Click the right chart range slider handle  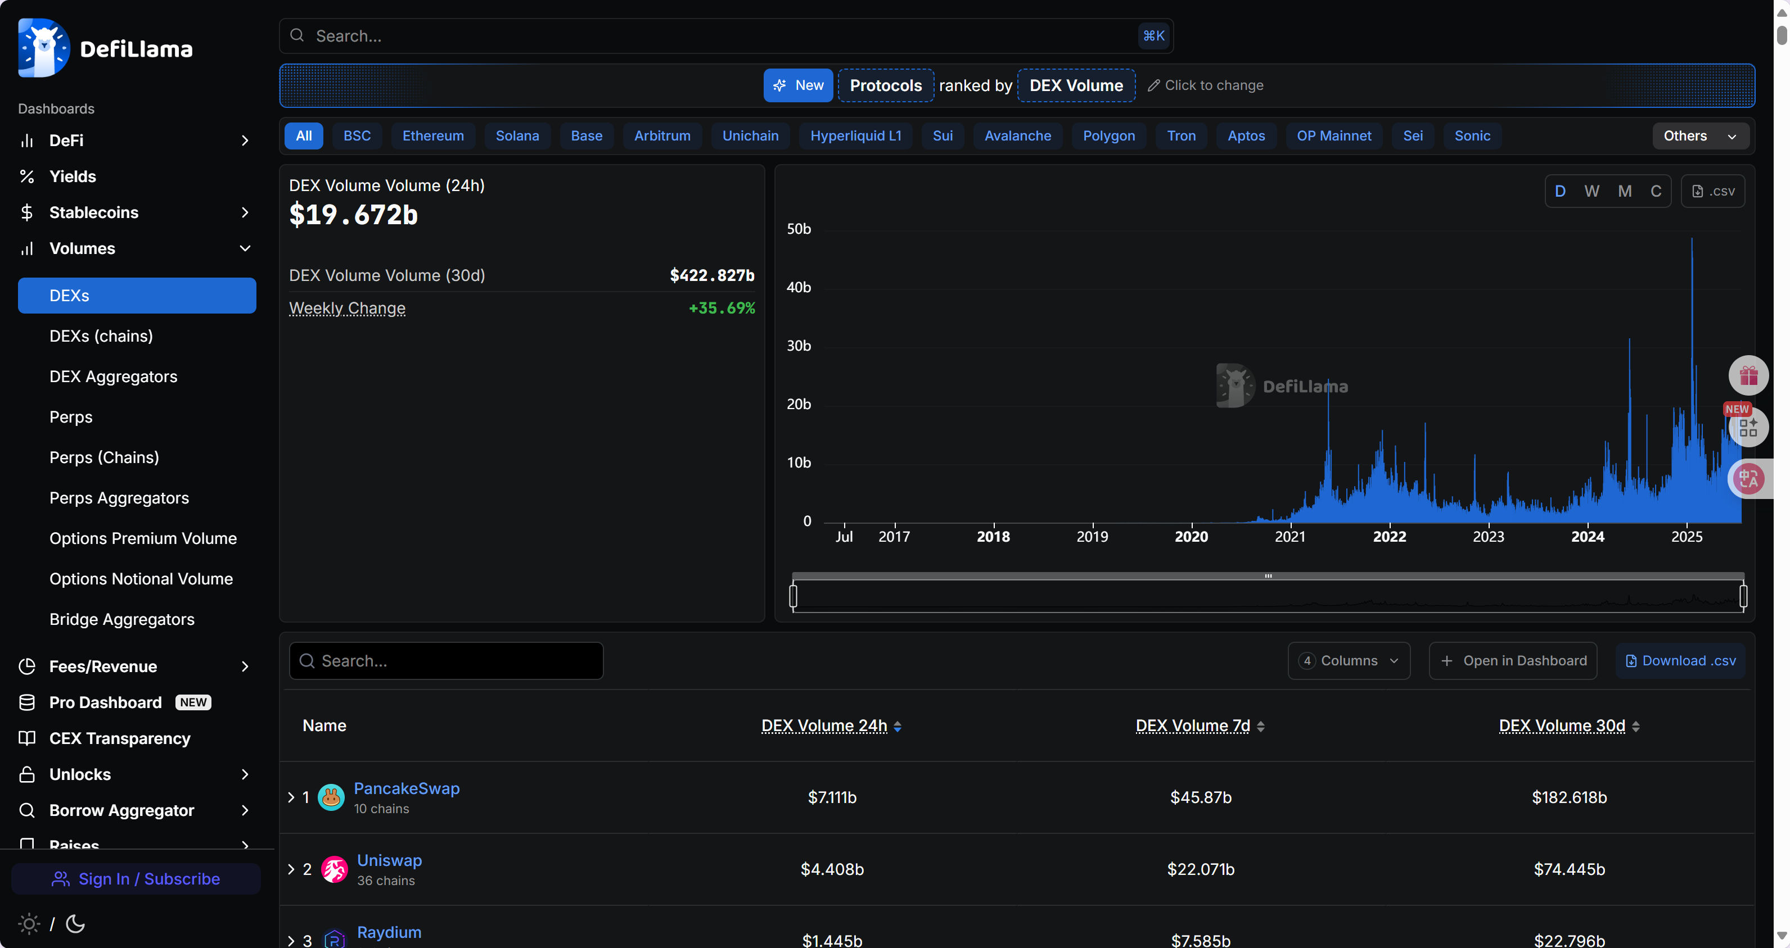(1743, 596)
